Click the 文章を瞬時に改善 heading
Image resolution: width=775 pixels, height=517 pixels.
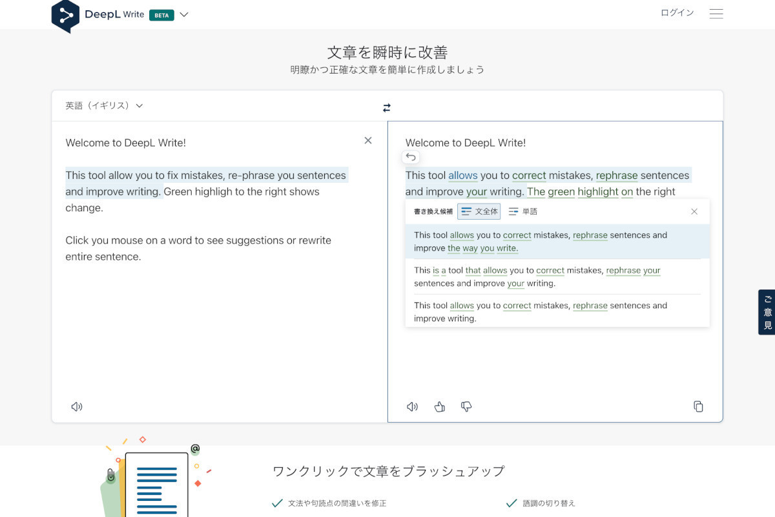387,52
